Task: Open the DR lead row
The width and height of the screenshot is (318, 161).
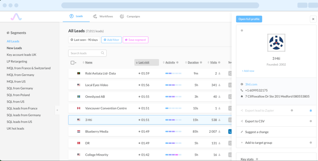Action: pos(150,143)
